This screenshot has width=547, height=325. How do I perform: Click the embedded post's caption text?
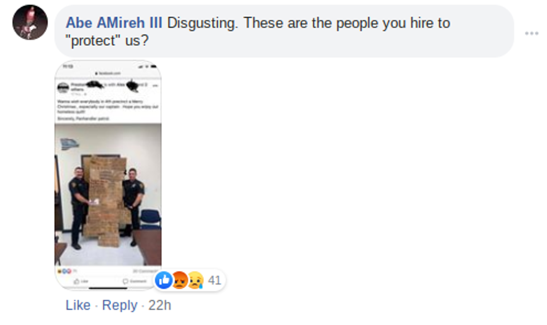coord(107,109)
